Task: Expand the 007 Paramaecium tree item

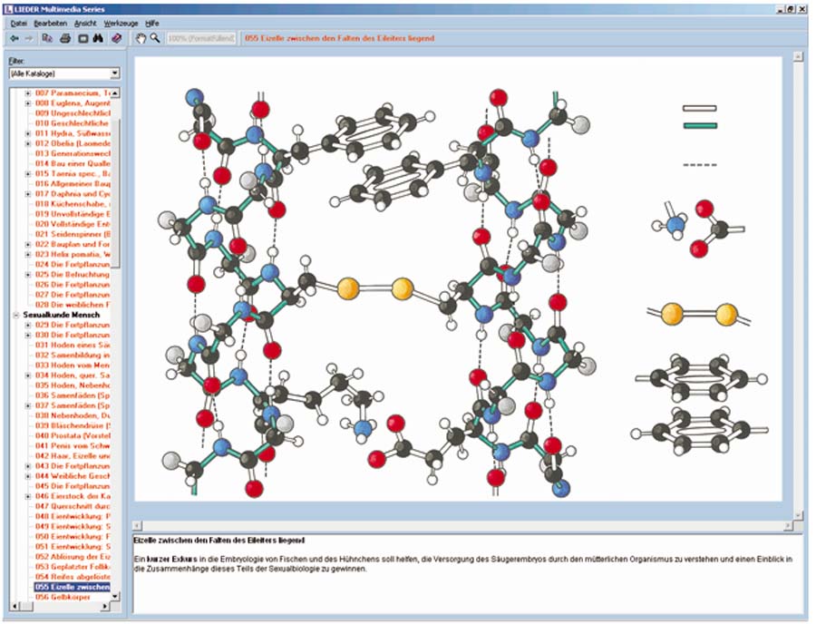Action: point(28,93)
